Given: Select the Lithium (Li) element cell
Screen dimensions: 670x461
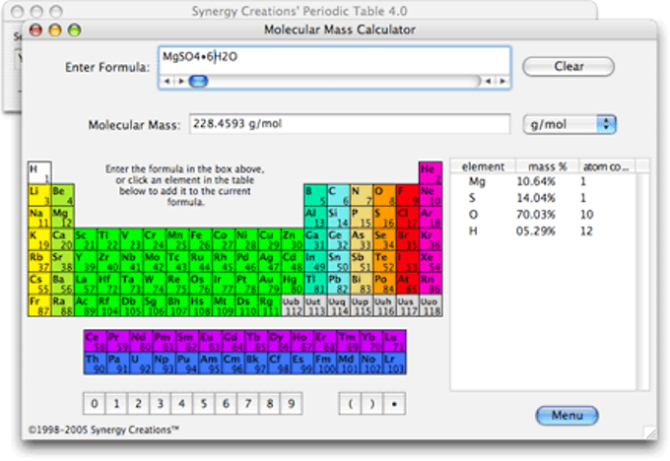Looking at the screenshot, I should coord(39,195).
